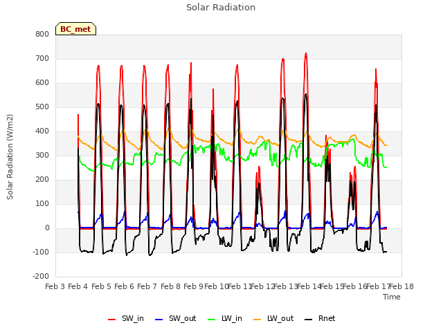443x332 pixels.
Task: Click the 0 y-axis tick label
Action: (x=47, y=228)
